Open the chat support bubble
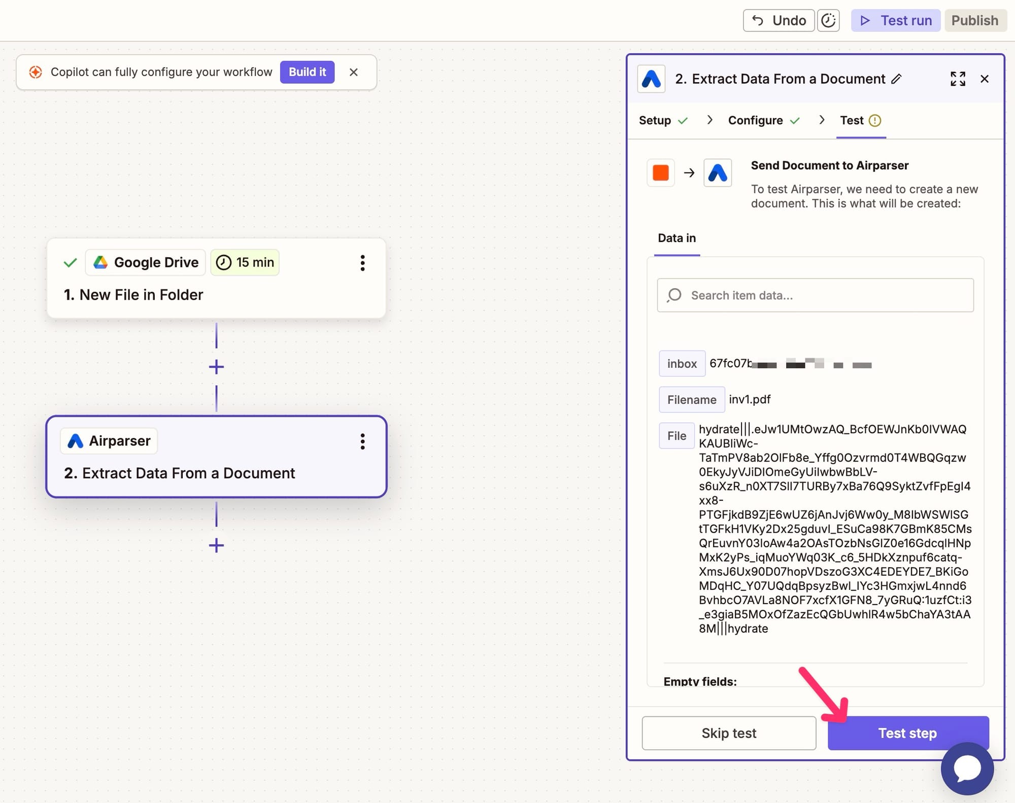This screenshot has height=803, width=1015. (967, 768)
